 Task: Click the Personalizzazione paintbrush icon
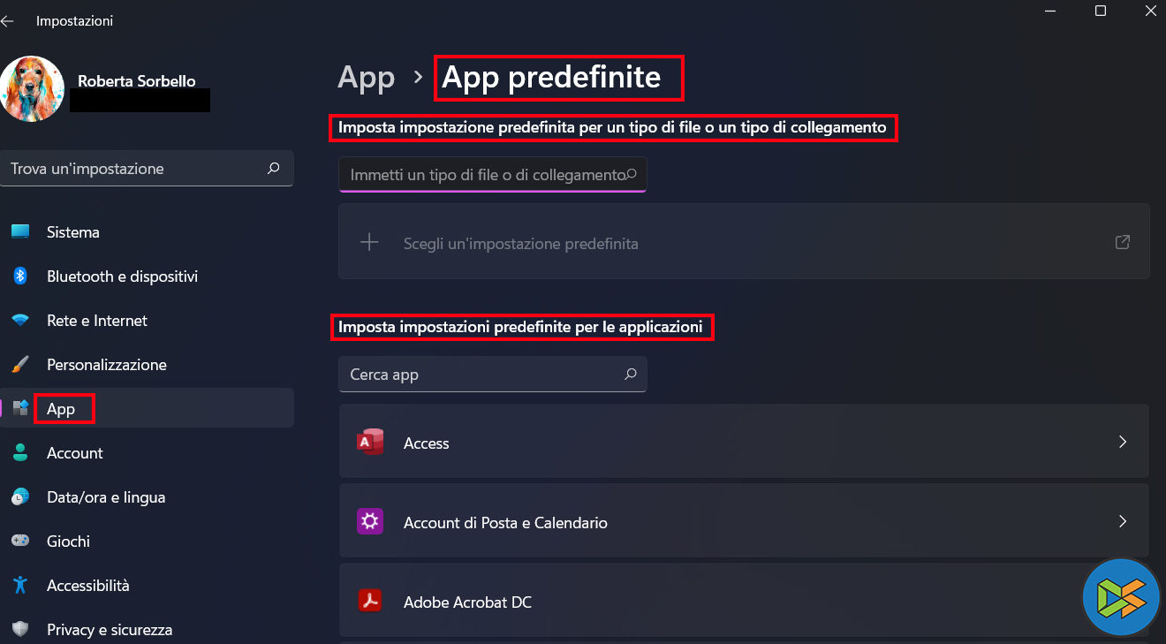click(20, 364)
